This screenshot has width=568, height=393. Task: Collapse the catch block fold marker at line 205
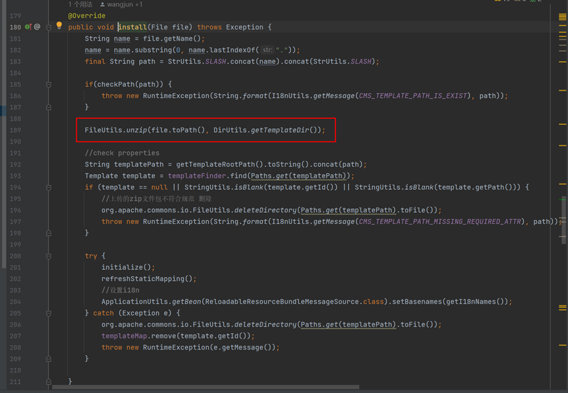(x=49, y=313)
